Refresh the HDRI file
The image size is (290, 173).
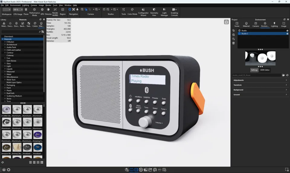click(287, 75)
